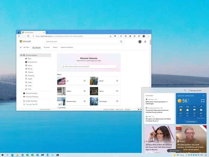The width and height of the screenshot is (209, 157).
Task: Select the My Interests tab
Action: (37, 47)
